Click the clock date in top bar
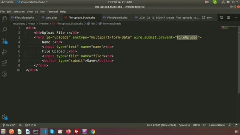The image size is (240, 135). coord(120,2)
